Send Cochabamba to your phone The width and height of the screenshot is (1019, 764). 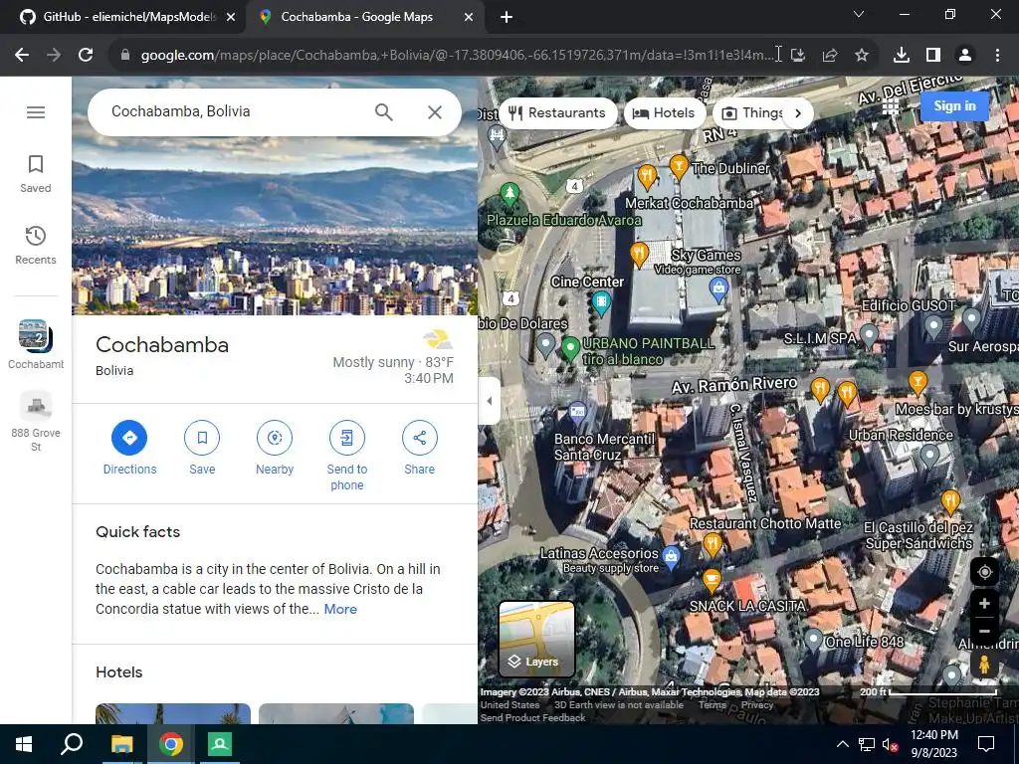[x=347, y=456]
